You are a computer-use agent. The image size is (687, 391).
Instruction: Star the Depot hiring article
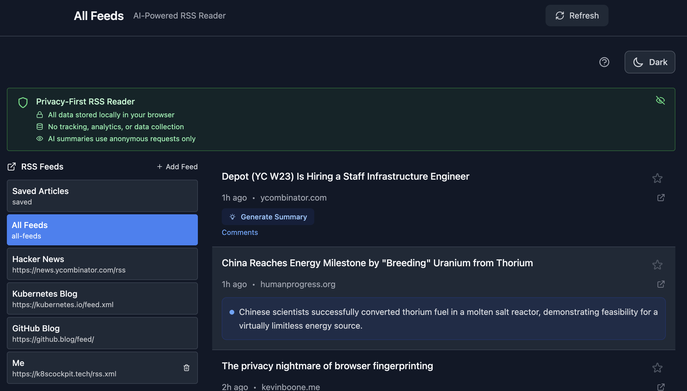tap(657, 178)
